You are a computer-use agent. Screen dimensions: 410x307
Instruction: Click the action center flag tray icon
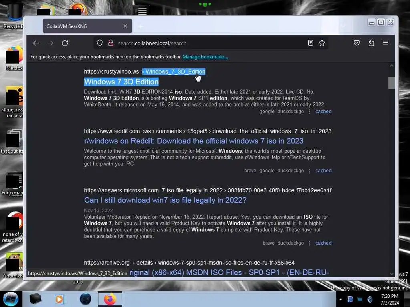point(350,299)
